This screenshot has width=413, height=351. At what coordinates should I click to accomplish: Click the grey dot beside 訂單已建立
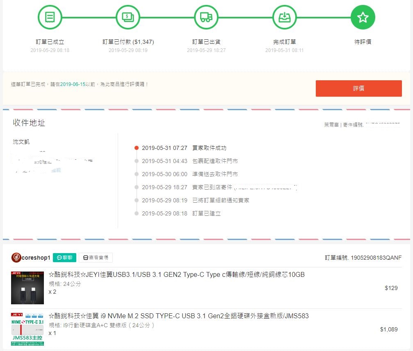(137, 213)
